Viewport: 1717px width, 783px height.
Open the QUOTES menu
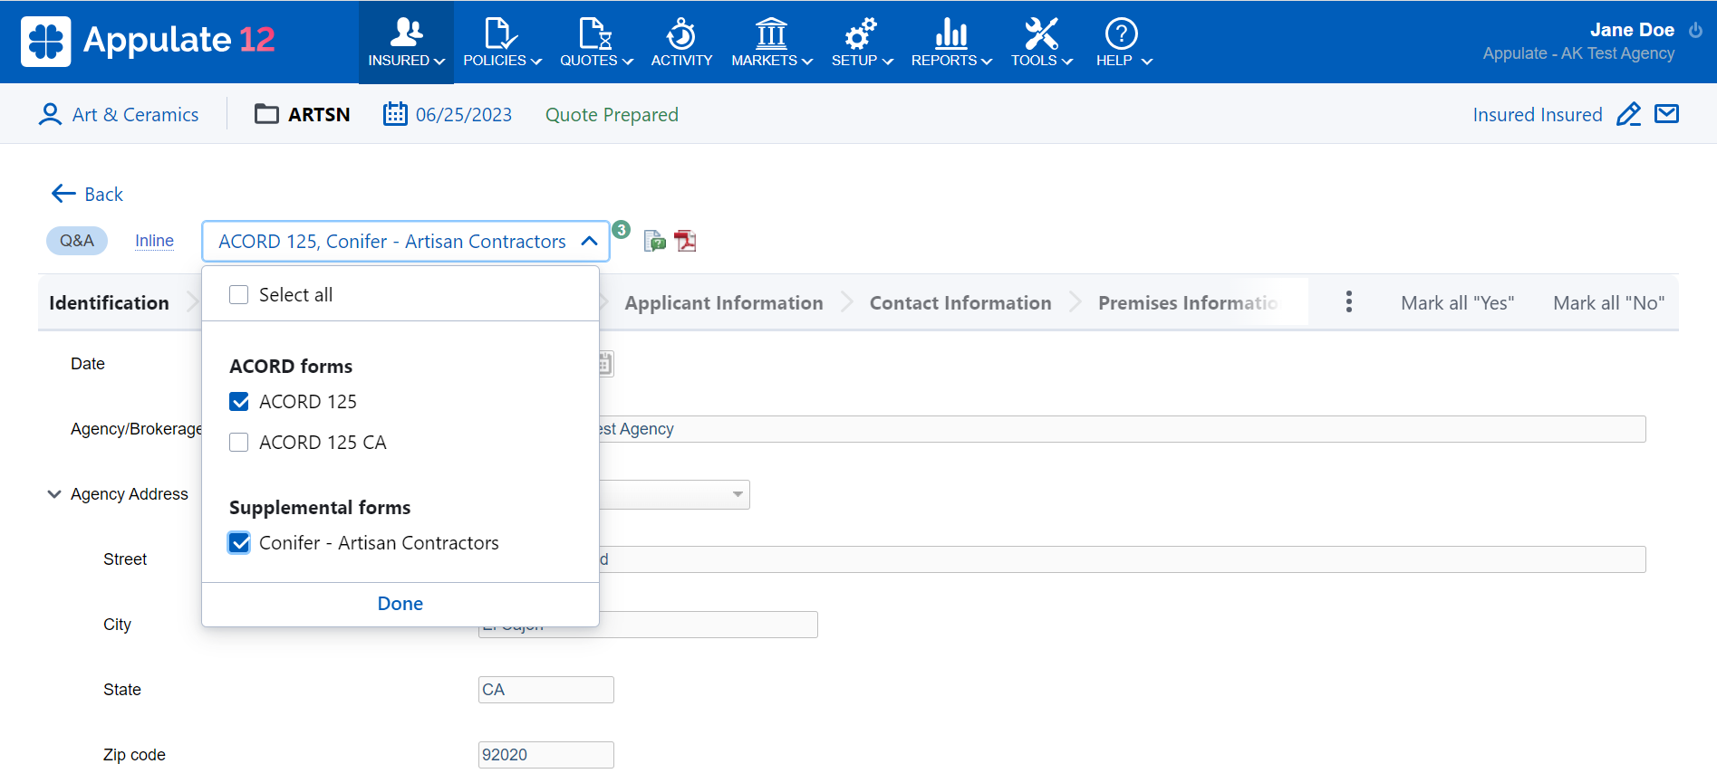point(596,43)
